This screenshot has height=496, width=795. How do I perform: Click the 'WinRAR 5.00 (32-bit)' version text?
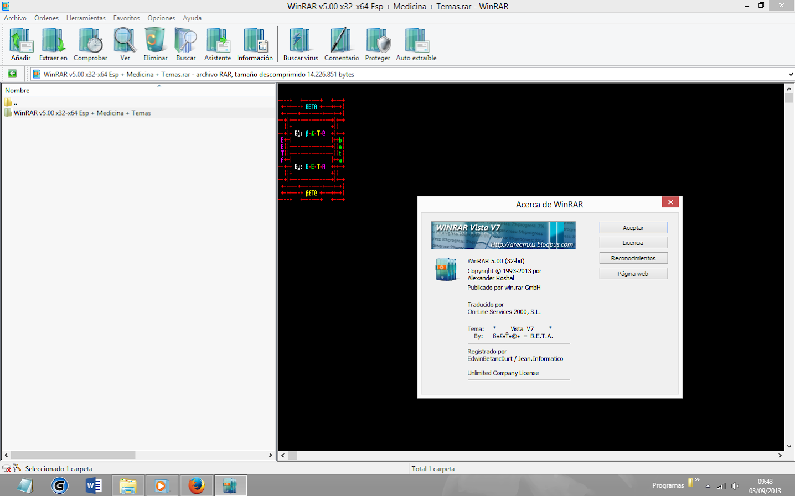click(x=495, y=261)
